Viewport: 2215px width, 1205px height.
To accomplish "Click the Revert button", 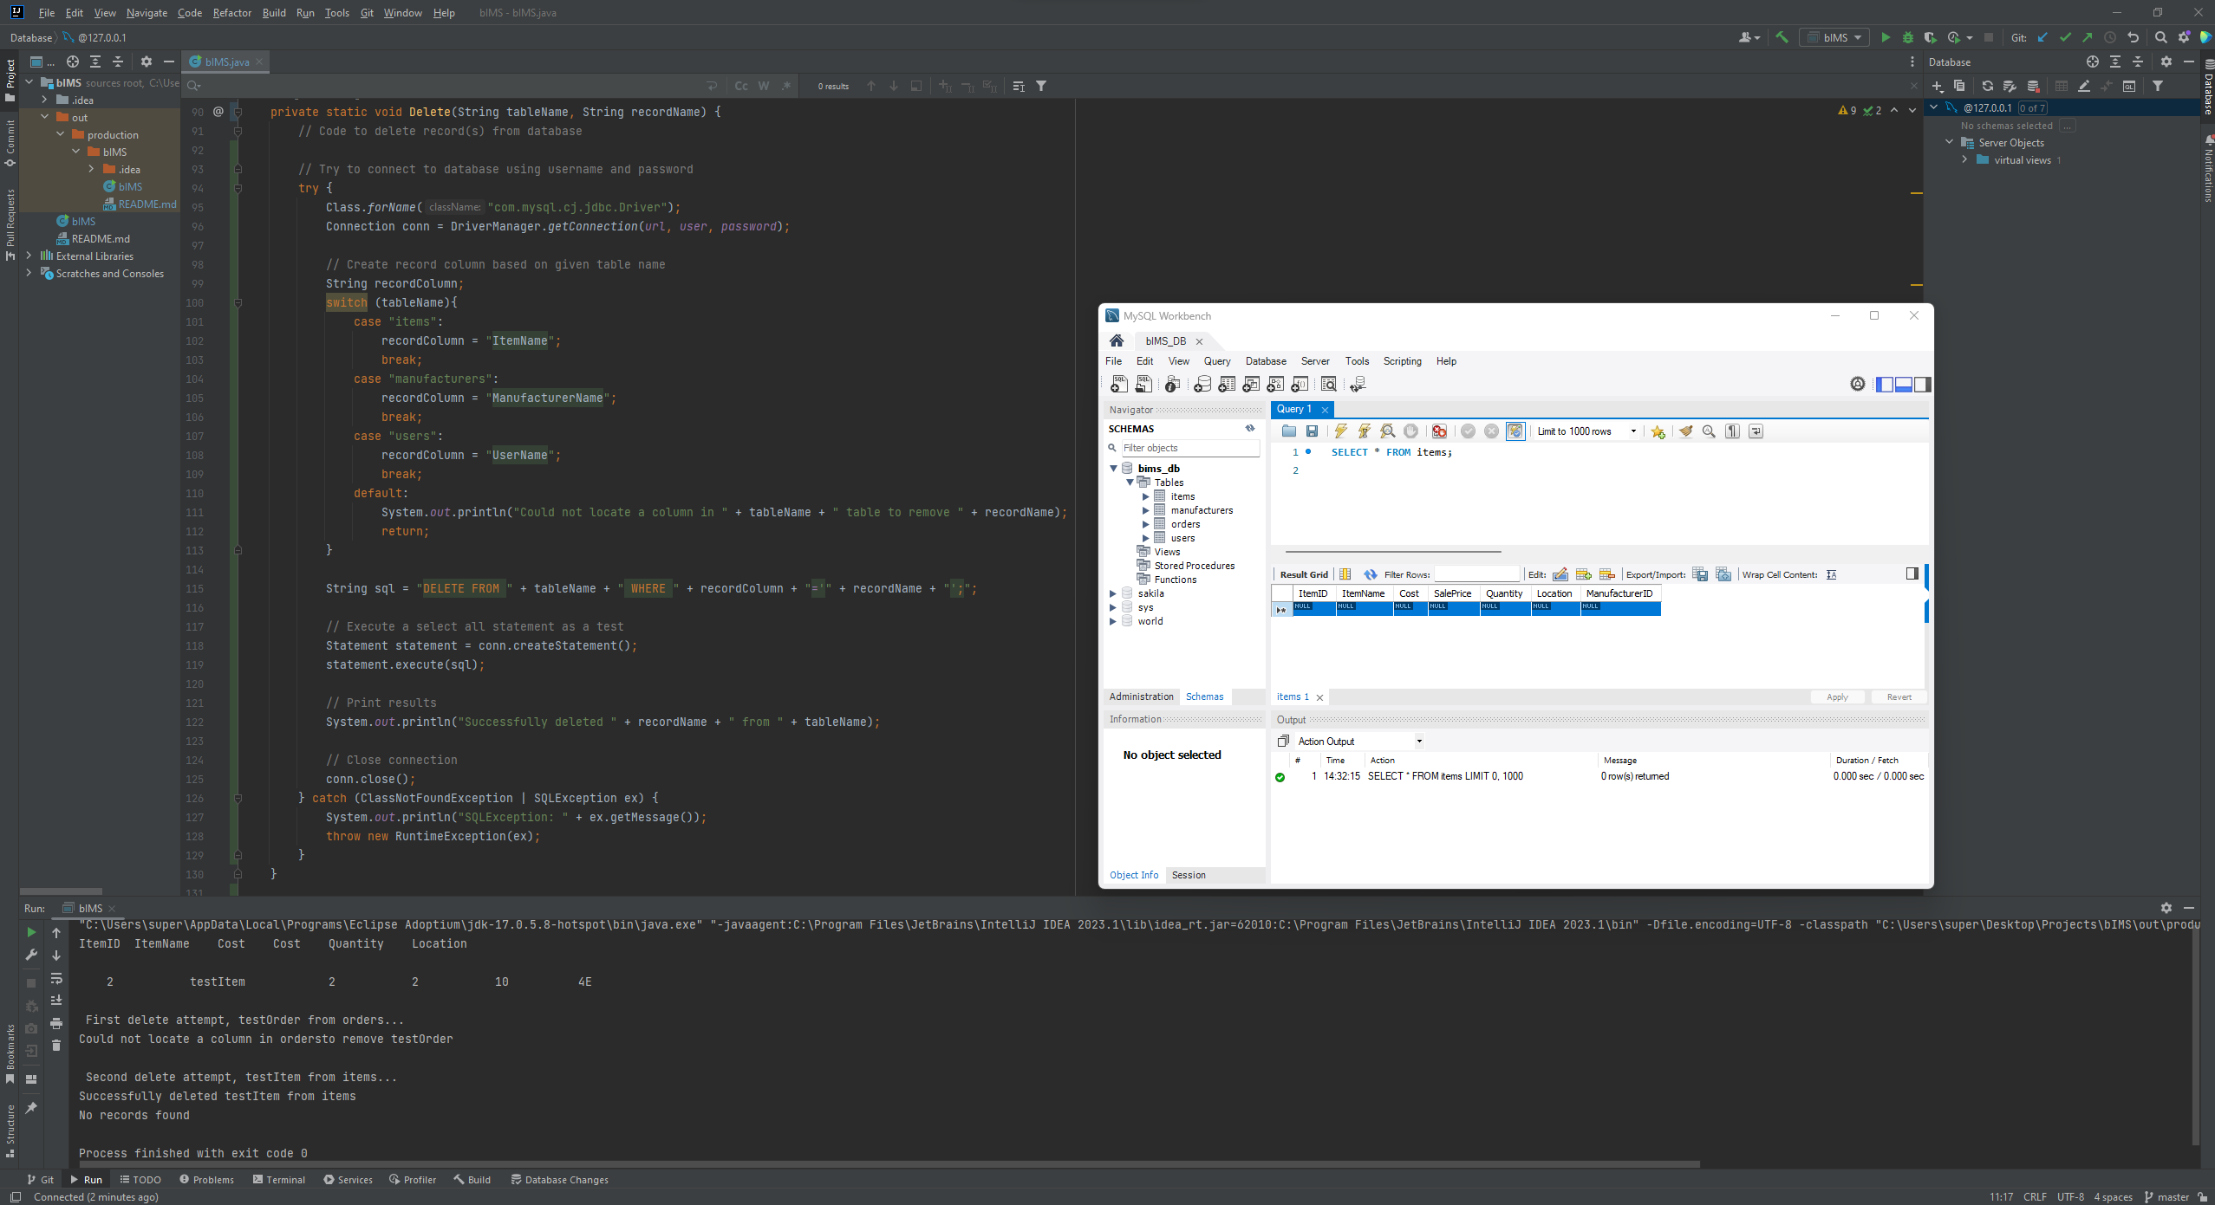I will tap(1898, 696).
